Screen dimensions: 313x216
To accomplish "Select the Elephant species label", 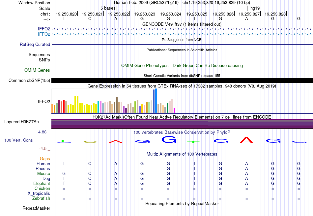I will pyautogui.click(x=42, y=183).
